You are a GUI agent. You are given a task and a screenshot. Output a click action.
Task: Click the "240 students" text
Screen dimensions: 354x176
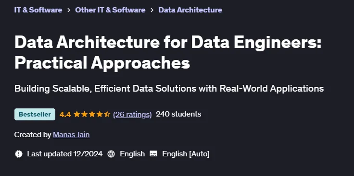click(178, 114)
